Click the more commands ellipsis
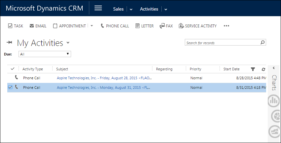 pyautogui.click(x=226, y=26)
